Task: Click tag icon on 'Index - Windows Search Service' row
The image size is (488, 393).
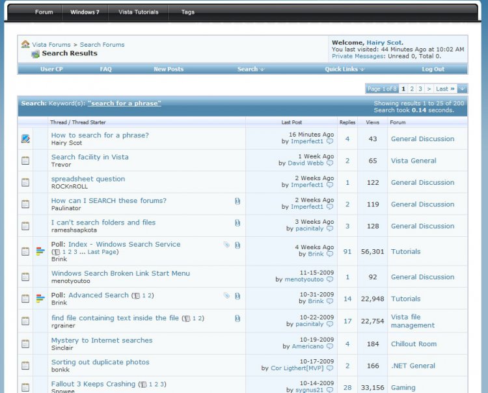Action: [226, 245]
